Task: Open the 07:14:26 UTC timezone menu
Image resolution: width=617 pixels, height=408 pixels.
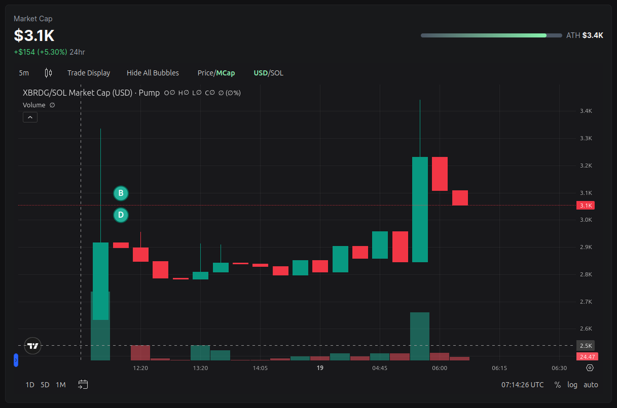Action: (522, 384)
